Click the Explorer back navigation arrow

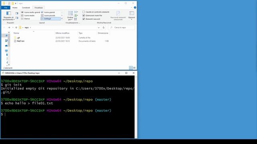4,28
